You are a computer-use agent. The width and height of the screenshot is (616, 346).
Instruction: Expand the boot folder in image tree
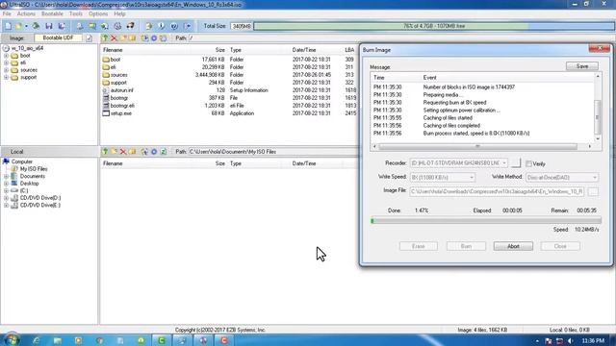click(x=7, y=56)
